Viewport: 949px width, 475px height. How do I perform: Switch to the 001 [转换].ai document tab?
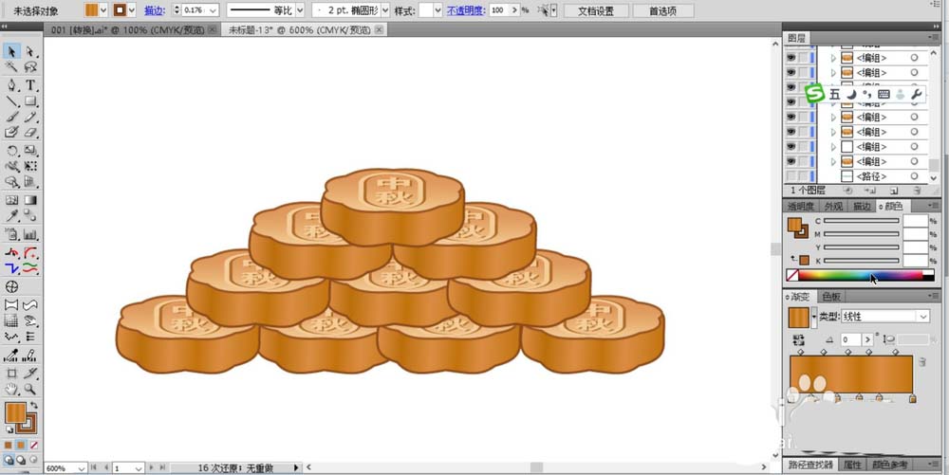127,29
